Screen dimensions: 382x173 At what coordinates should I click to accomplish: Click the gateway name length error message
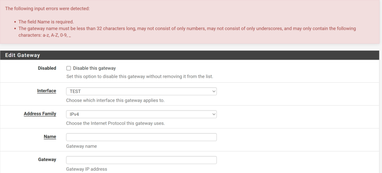pyautogui.click(x=187, y=32)
